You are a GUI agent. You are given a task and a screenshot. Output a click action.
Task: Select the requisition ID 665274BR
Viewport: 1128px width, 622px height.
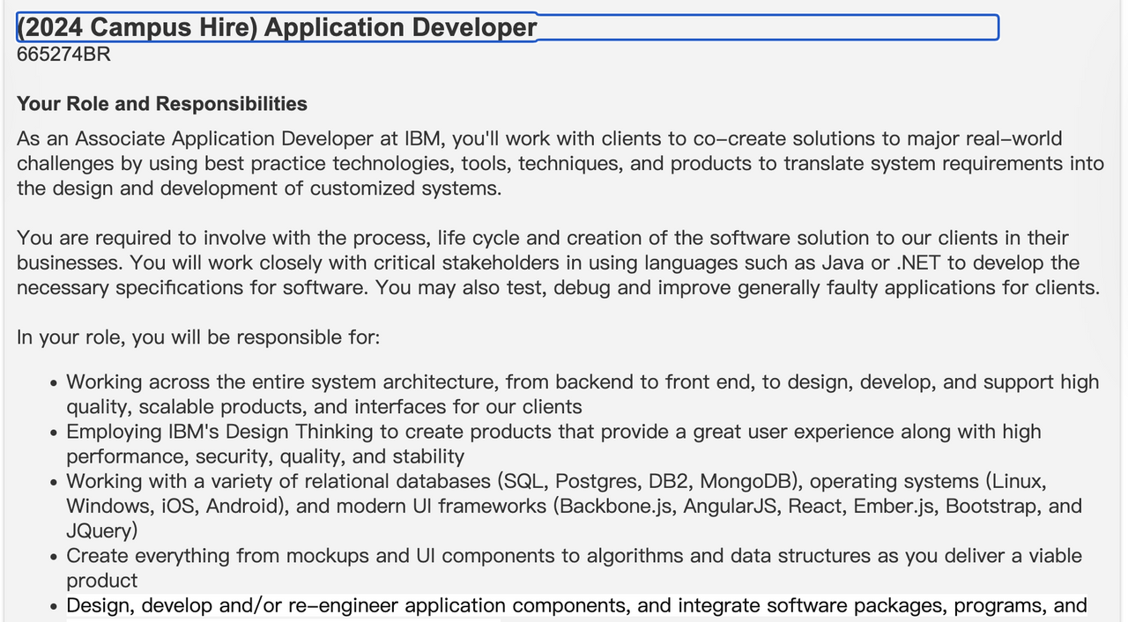[63, 55]
